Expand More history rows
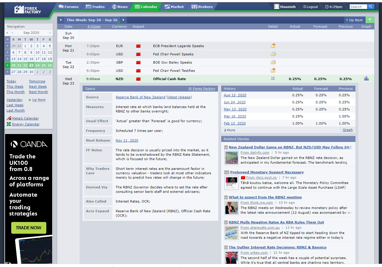Screen dimensions: 382x267 [x=229, y=130]
